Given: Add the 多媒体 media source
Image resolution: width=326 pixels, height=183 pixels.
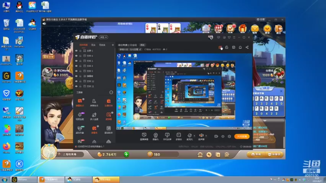Looking at the screenshot, I should pyautogui.click(x=179, y=137).
